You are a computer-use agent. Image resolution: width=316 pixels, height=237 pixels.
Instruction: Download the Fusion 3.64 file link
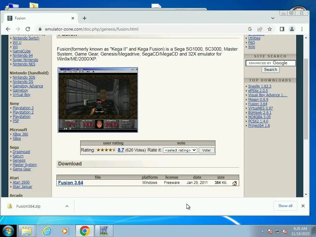coord(71,183)
